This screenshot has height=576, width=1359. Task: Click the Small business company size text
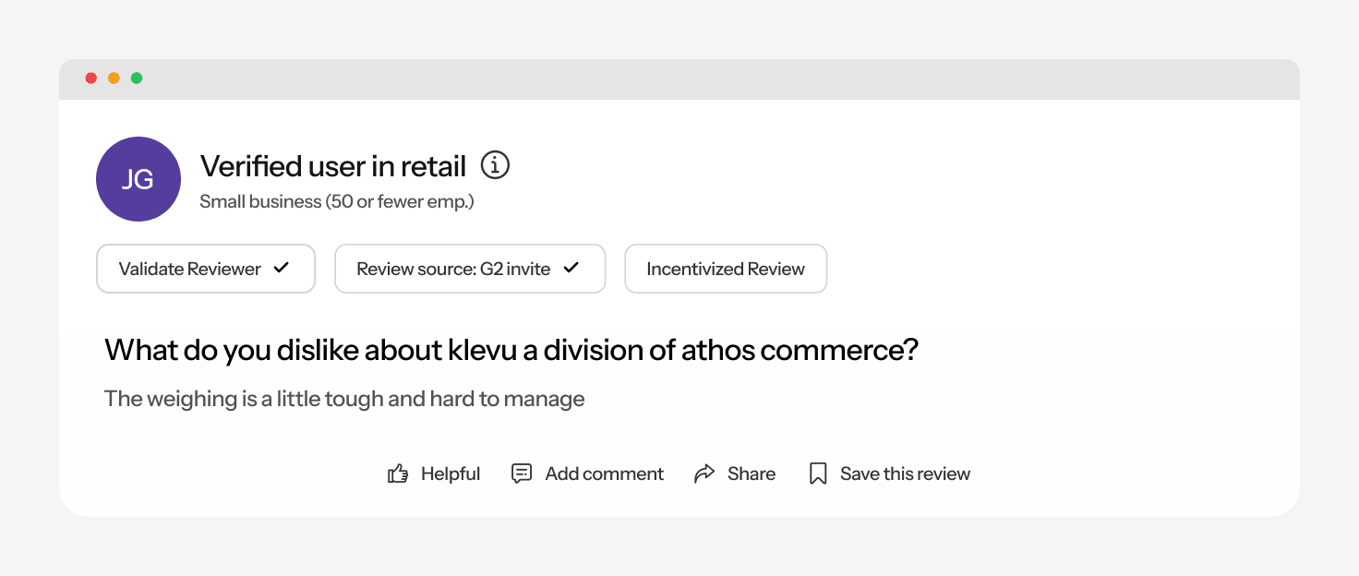coord(337,201)
